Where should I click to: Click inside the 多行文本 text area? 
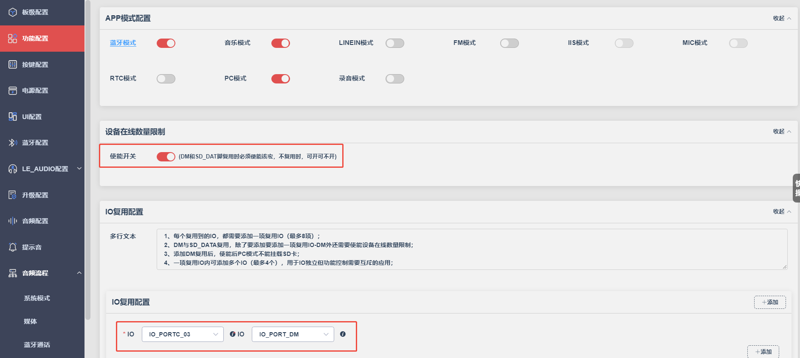click(472, 249)
